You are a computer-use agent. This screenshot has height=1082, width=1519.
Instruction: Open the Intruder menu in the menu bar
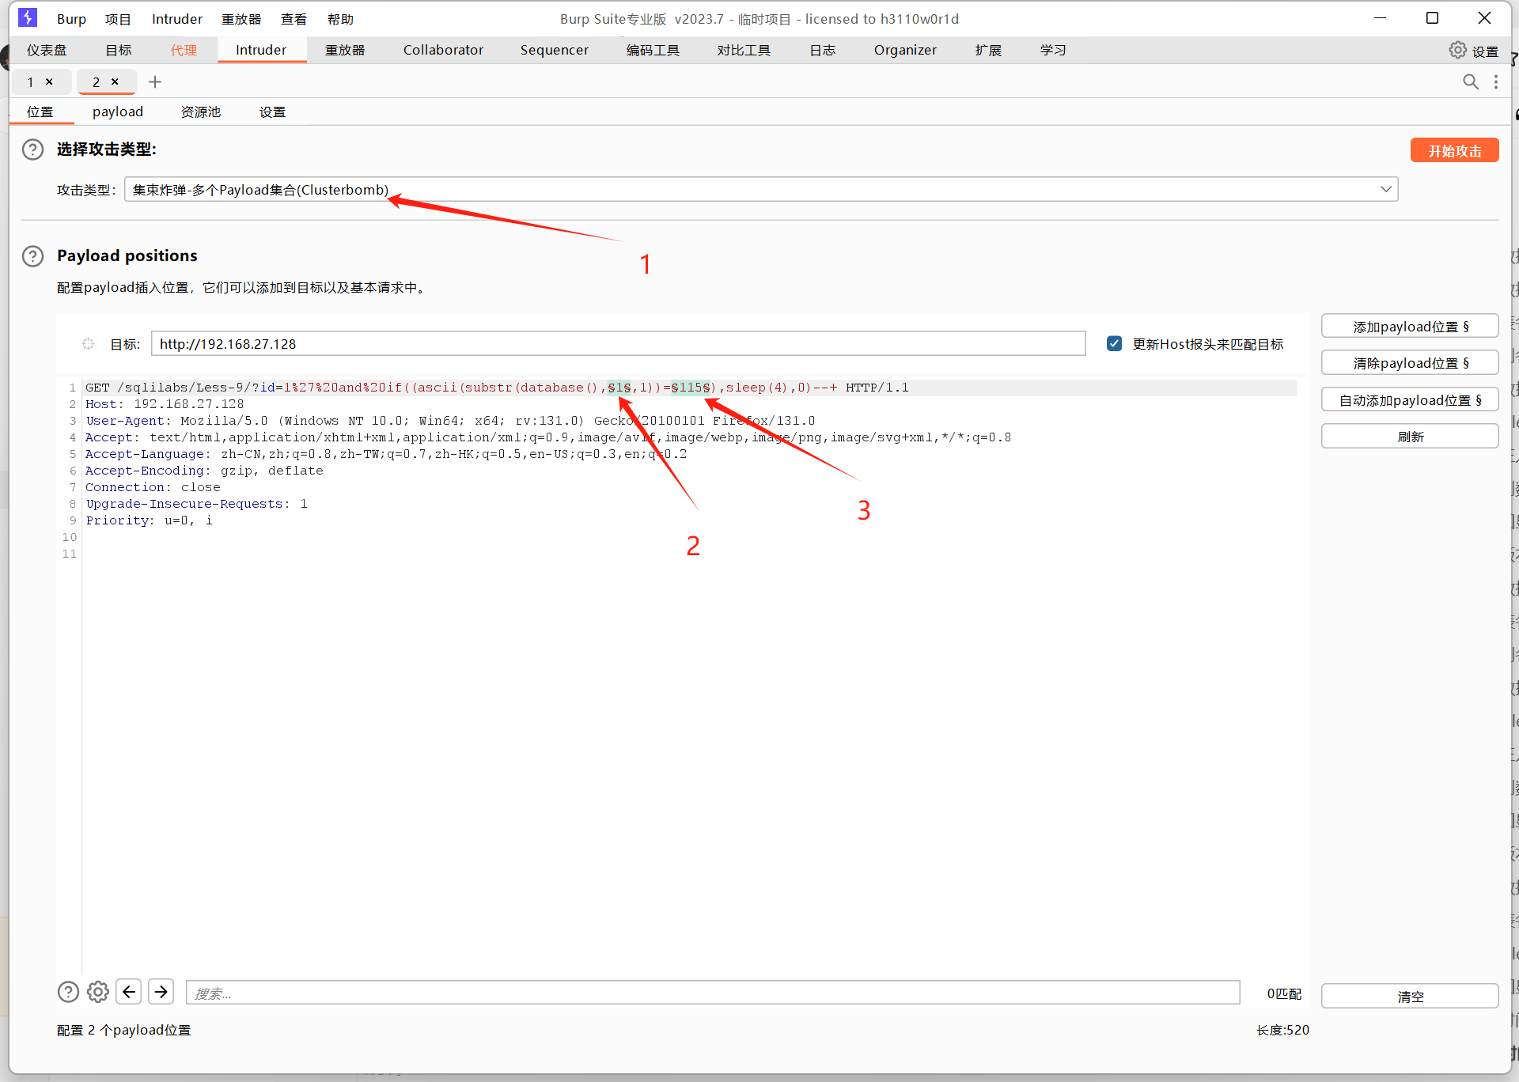(x=176, y=19)
